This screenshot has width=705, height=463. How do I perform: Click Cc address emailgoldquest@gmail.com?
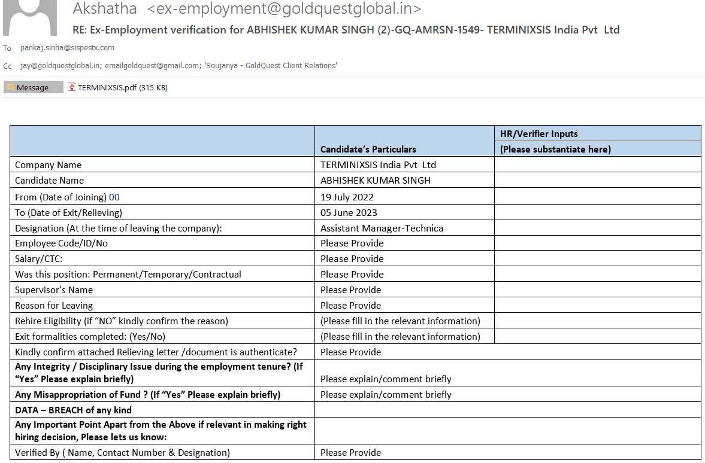tap(152, 66)
